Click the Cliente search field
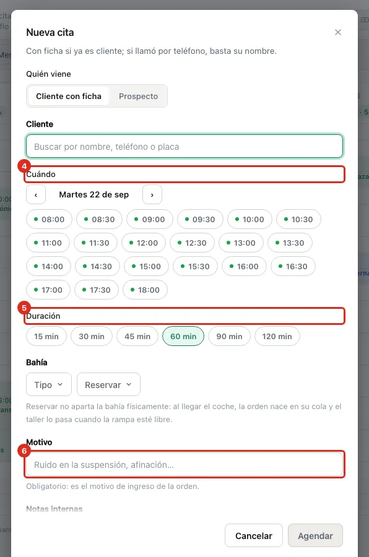This screenshot has height=557, width=369. 184,146
